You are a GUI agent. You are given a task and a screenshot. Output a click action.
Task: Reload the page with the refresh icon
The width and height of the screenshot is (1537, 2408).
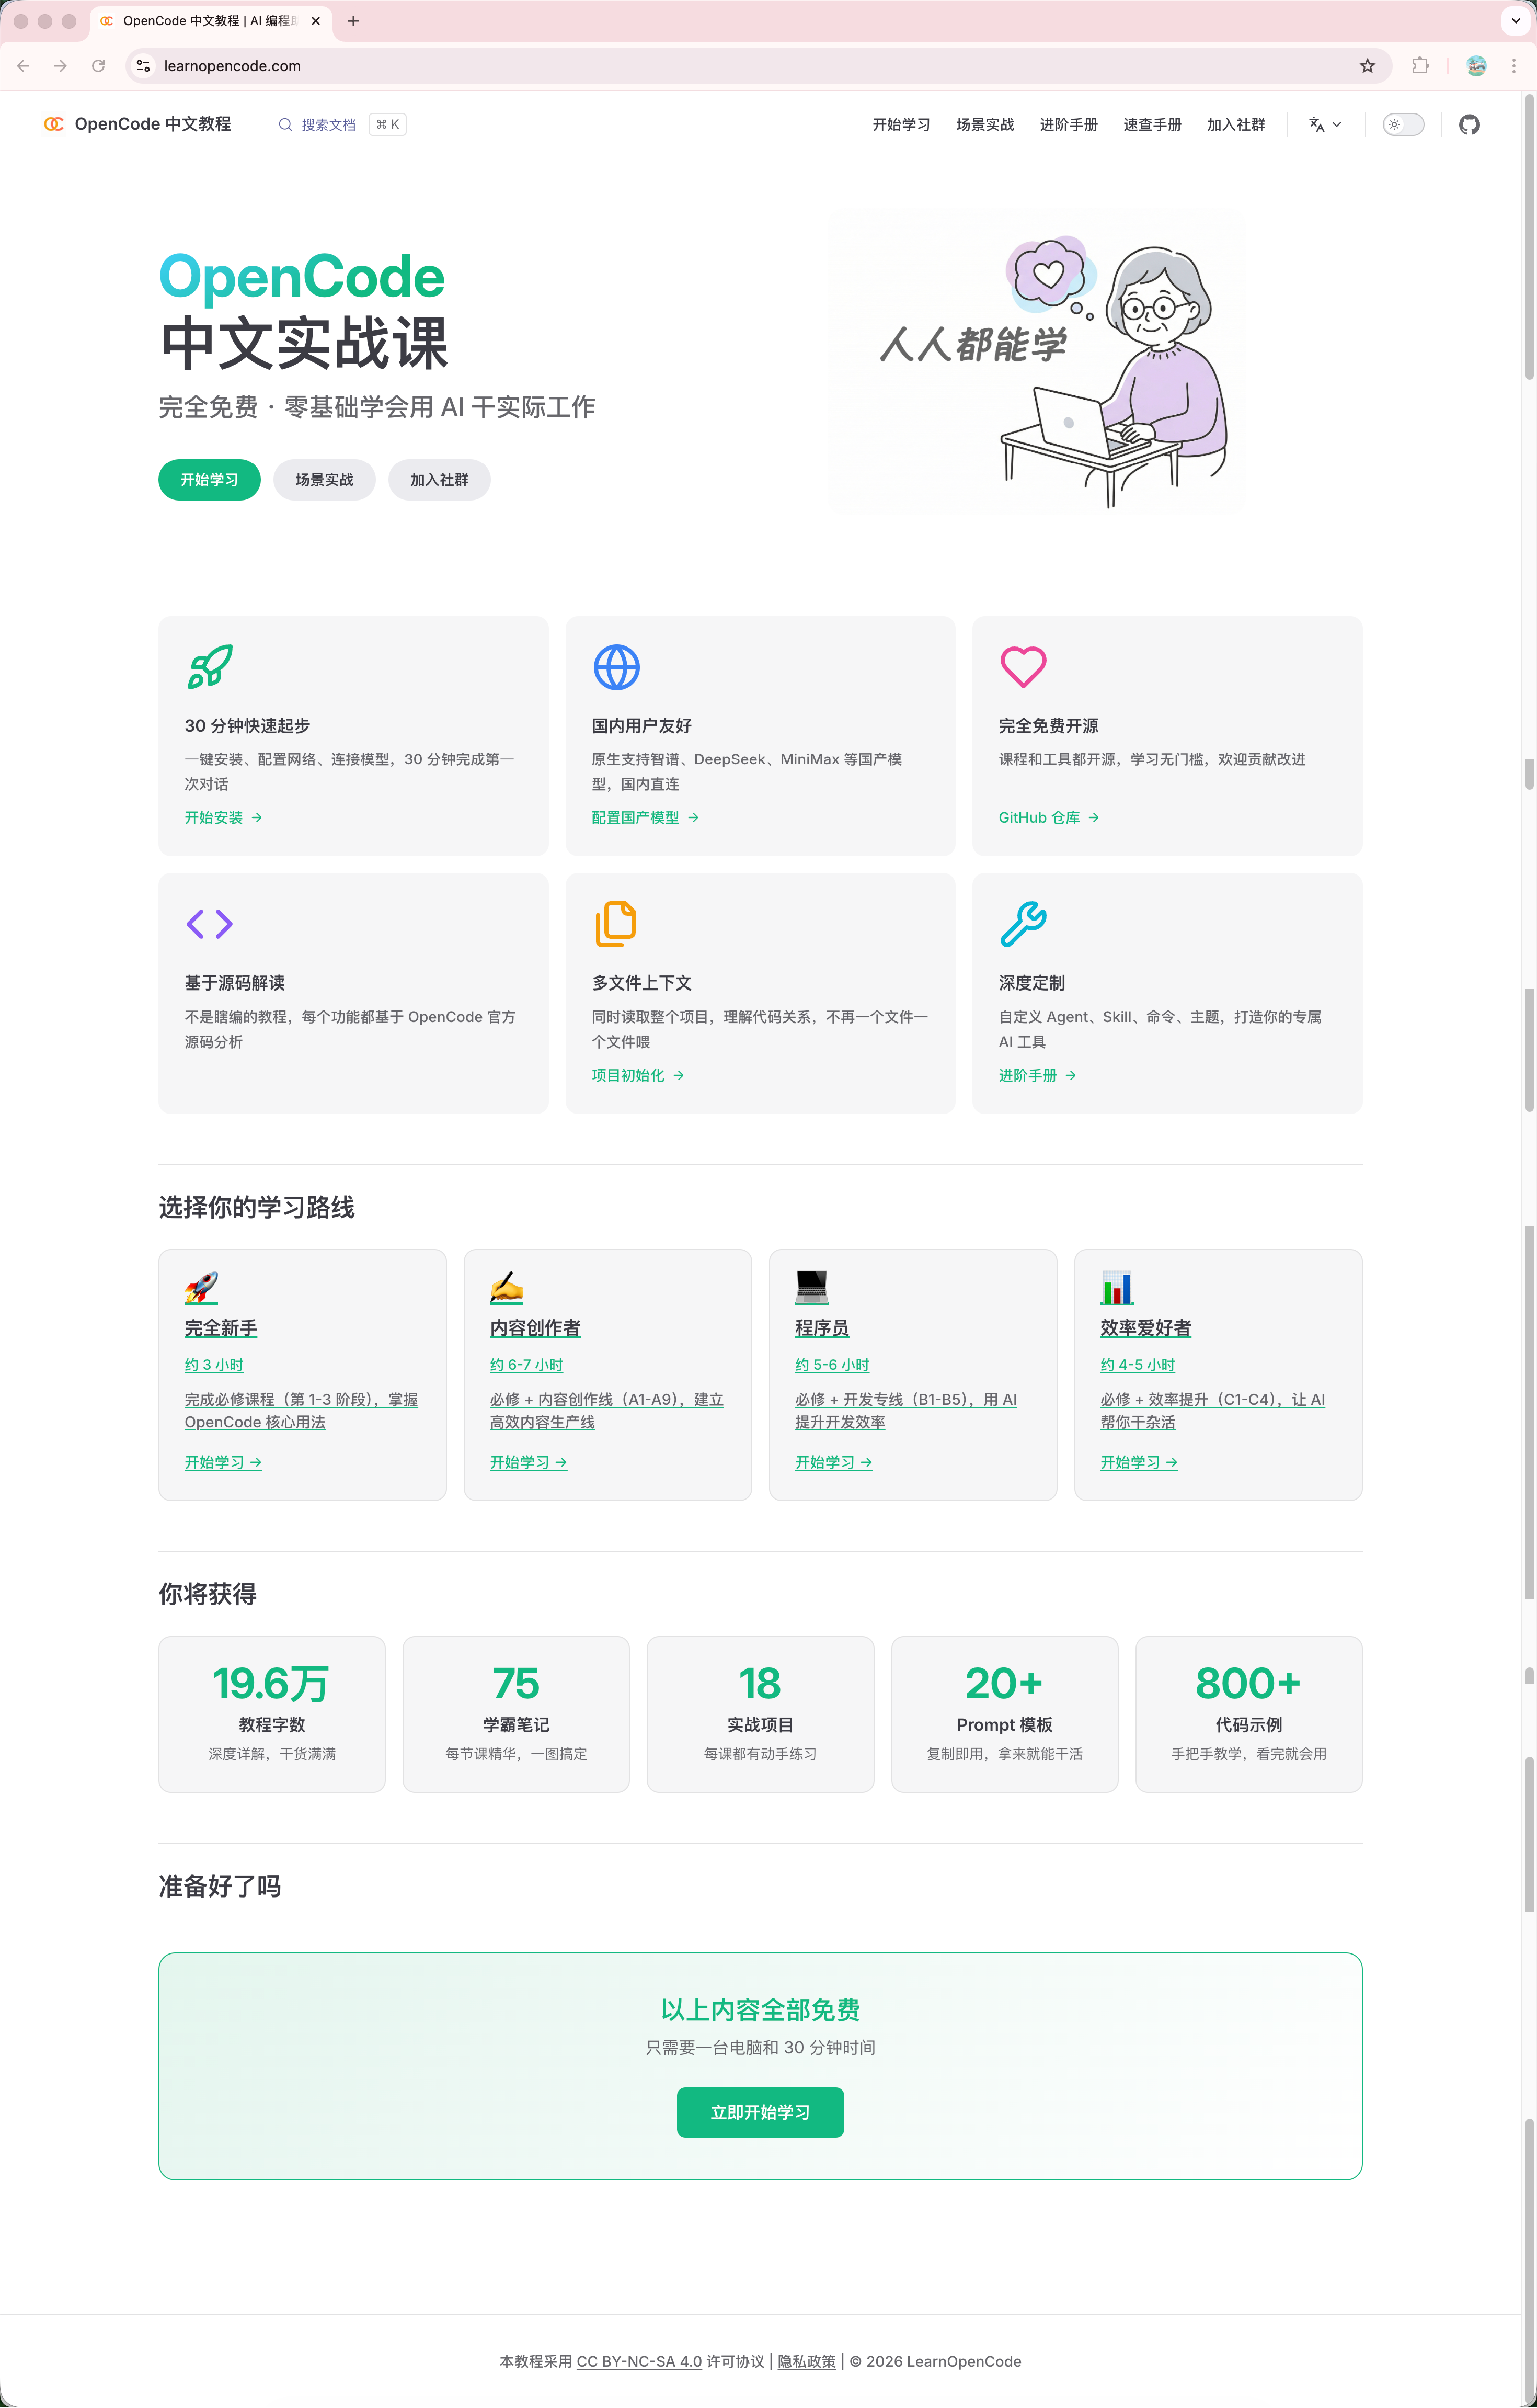tap(98, 66)
